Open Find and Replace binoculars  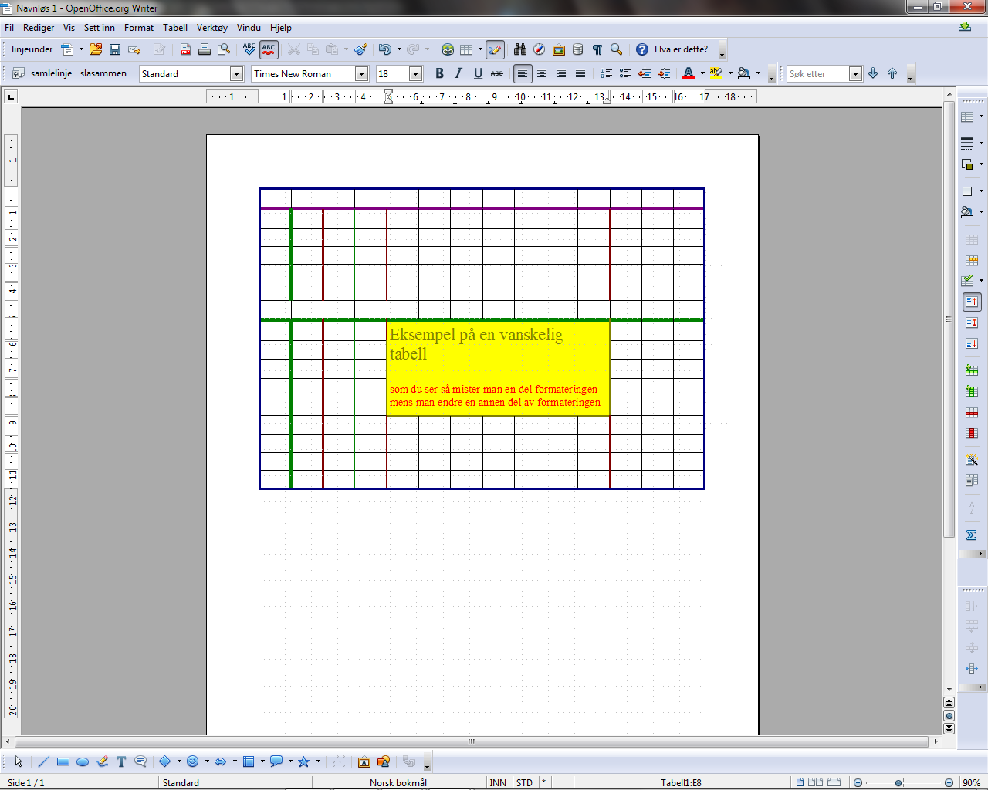click(520, 49)
